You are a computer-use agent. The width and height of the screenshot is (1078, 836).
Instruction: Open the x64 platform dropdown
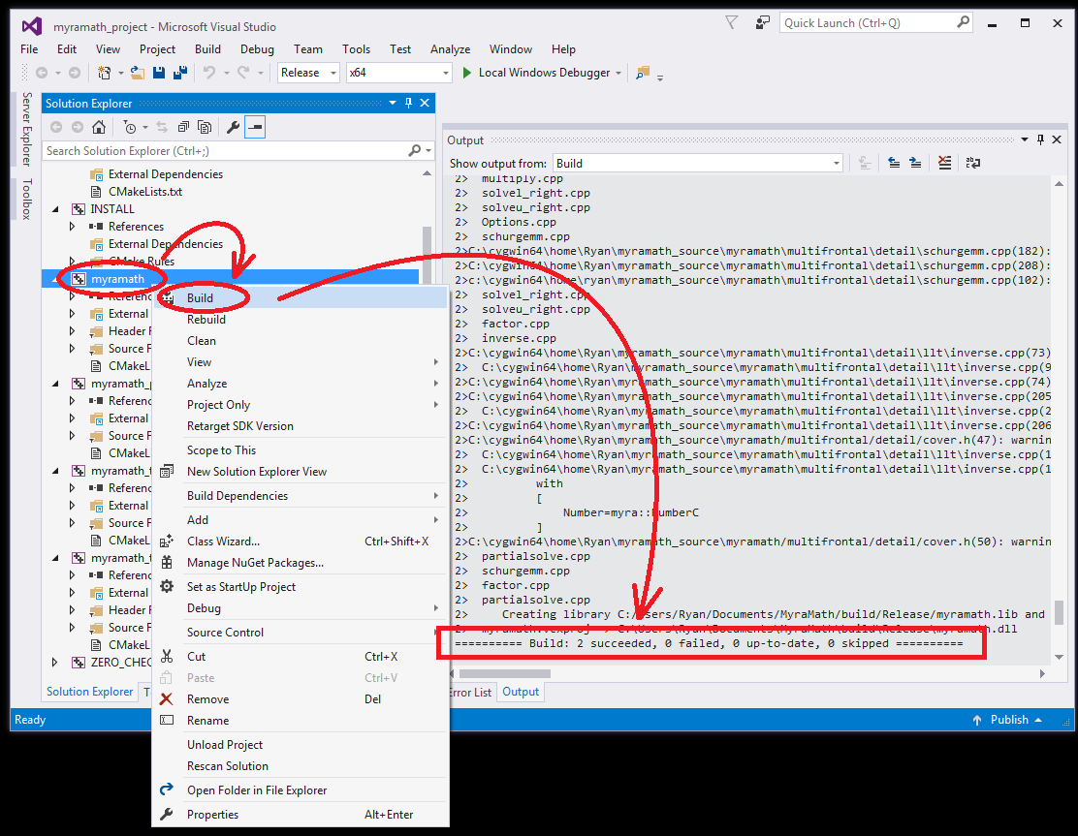[x=398, y=73]
